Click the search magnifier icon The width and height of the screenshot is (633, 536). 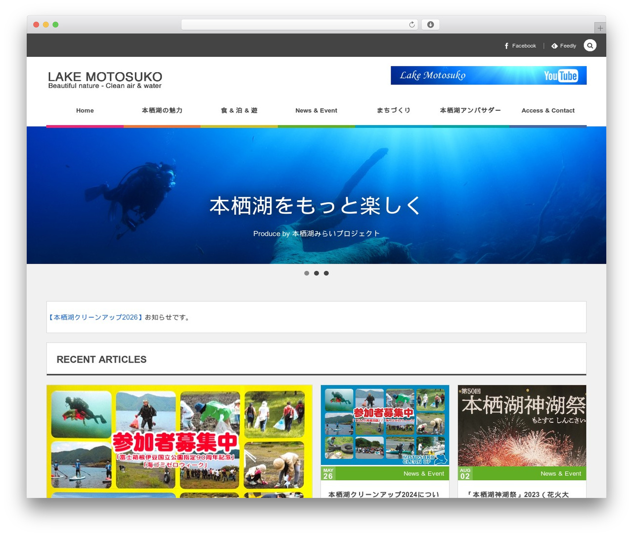pos(590,45)
